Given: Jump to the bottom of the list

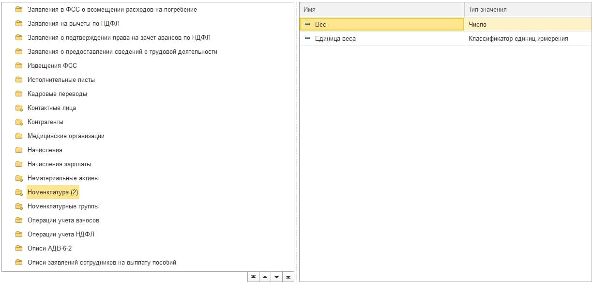Looking at the screenshot, I should click(x=288, y=277).
